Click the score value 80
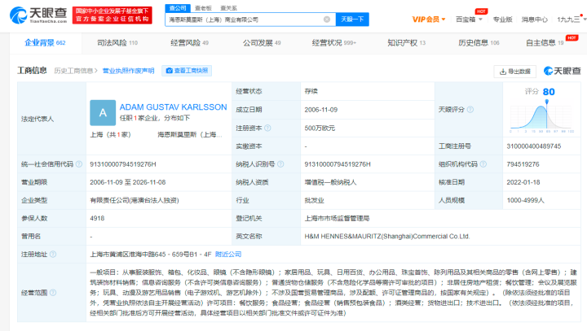This screenshot has height=331, width=587. [x=549, y=92]
